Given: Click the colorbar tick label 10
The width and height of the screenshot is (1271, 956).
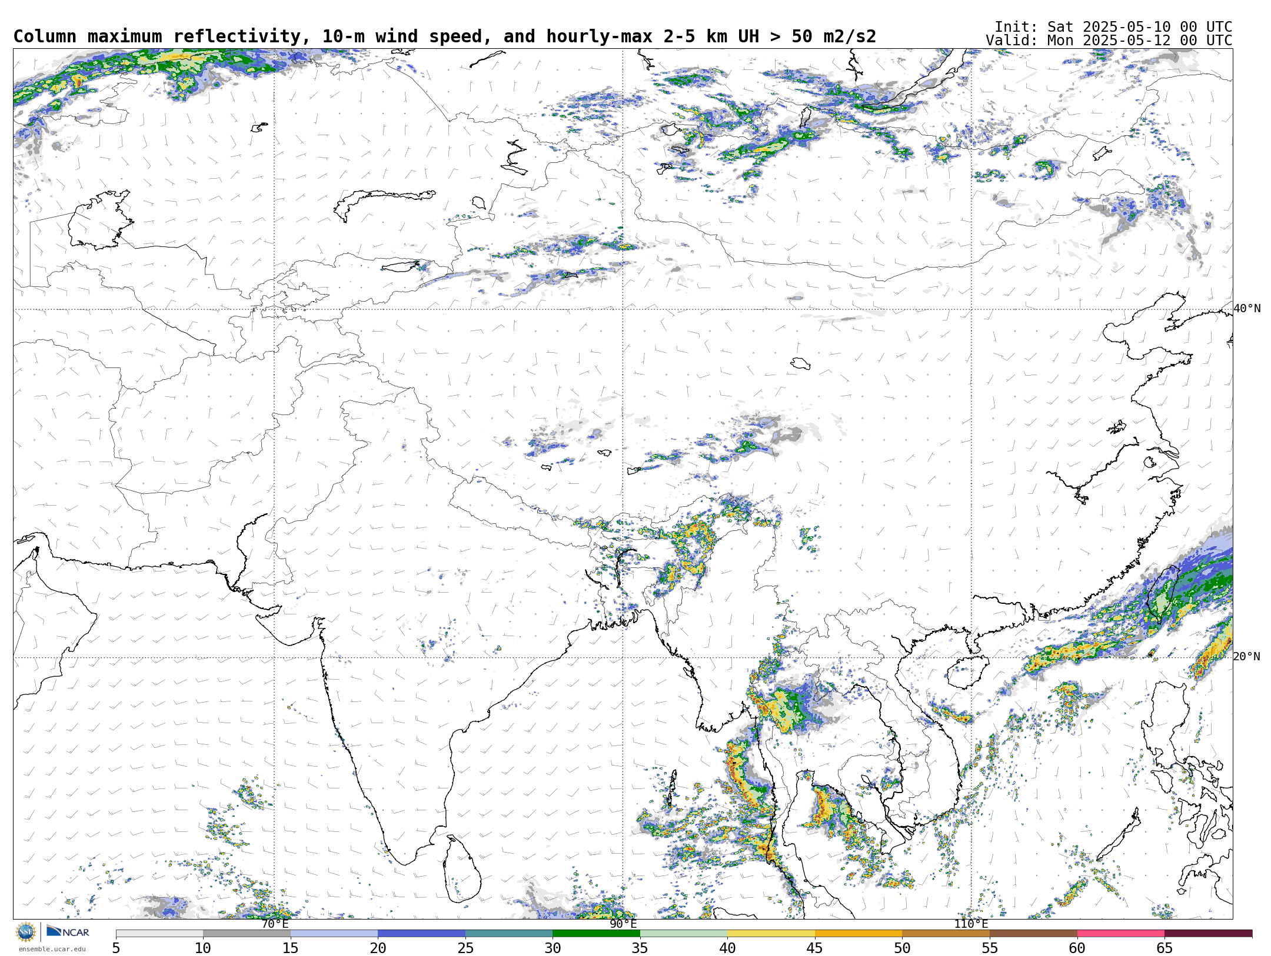Looking at the screenshot, I should (x=203, y=948).
